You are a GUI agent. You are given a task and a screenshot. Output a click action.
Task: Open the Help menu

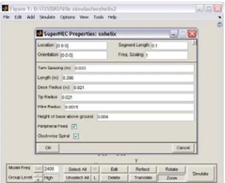(x=112, y=17)
